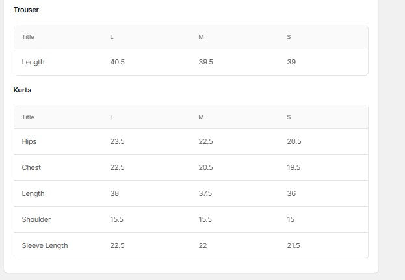The image size is (405, 280).
Task: Click the Trouser section heading
Action: (26, 10)
